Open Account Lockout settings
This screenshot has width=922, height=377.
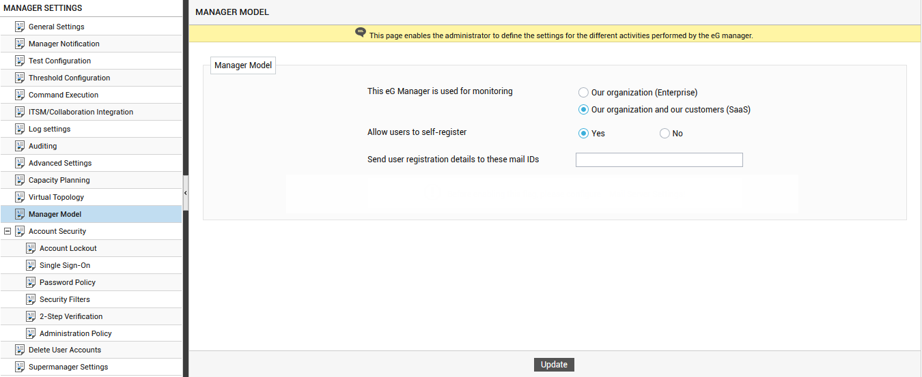[x=68, y=248]
